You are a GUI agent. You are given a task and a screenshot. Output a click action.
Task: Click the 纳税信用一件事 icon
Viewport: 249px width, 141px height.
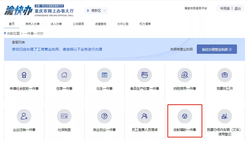(185, 75)
